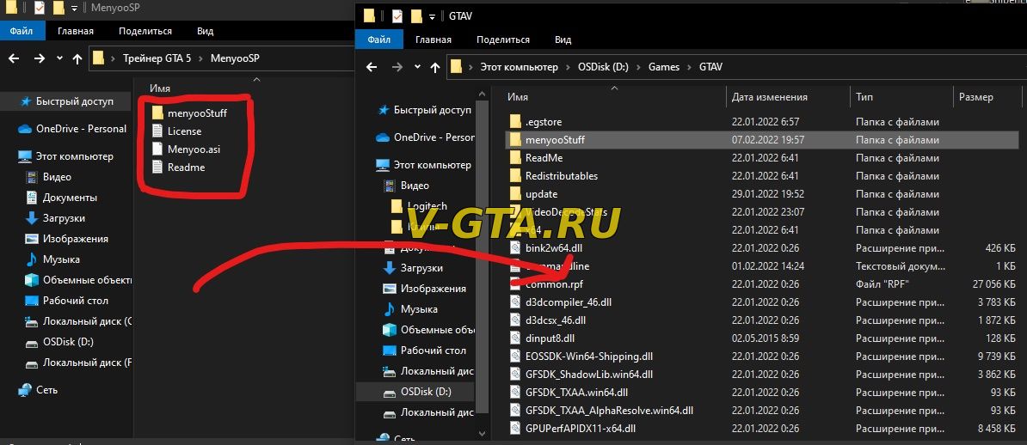The height and width of the screenshot is (445, 1027).
Task: Select the Menyoo.asi file icon
Action: point(157,149)
